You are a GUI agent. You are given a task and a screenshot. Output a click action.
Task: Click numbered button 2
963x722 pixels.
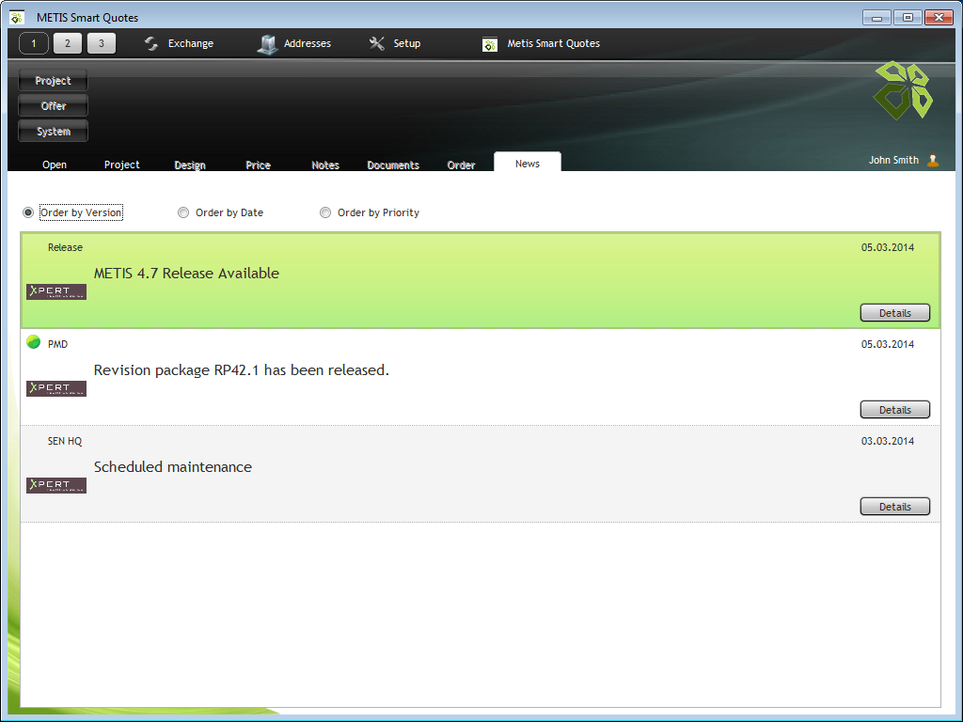tap(68, 43)
